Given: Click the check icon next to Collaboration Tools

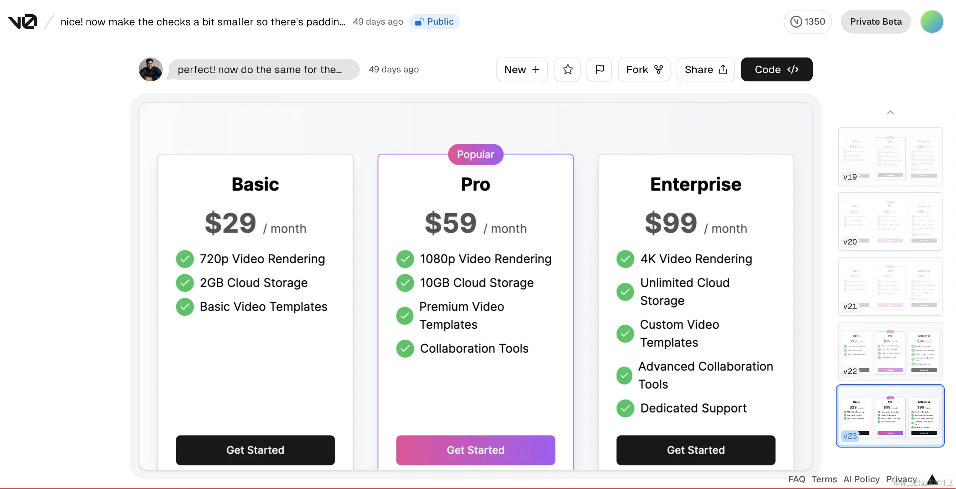Looking at the screenshot, I should (x=405, y=349).
